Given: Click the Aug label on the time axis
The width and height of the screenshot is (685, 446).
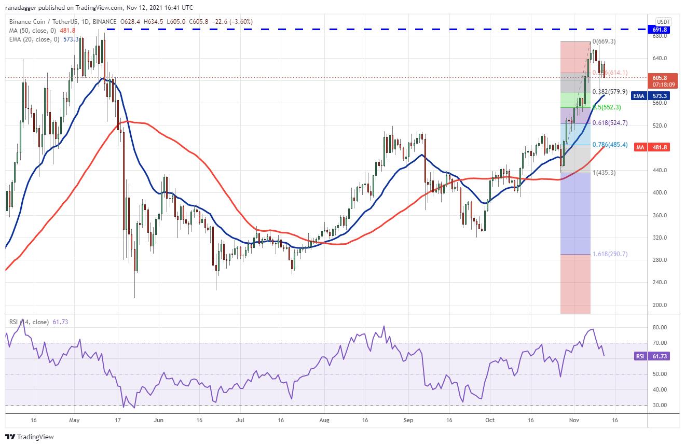Looking at the screenshot, I should (324, 421).
